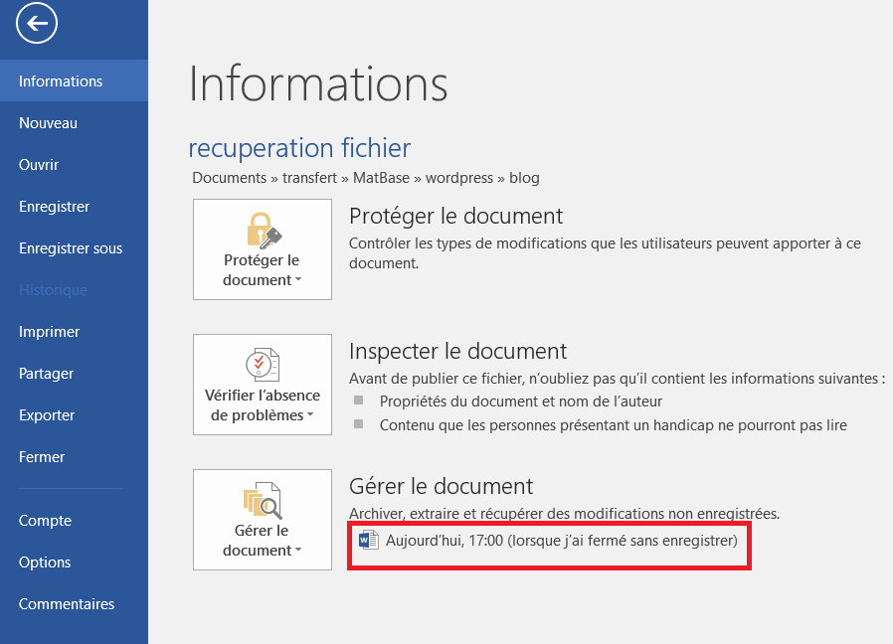
Task: Open the Compte page
Action: [x=74, y=521]
